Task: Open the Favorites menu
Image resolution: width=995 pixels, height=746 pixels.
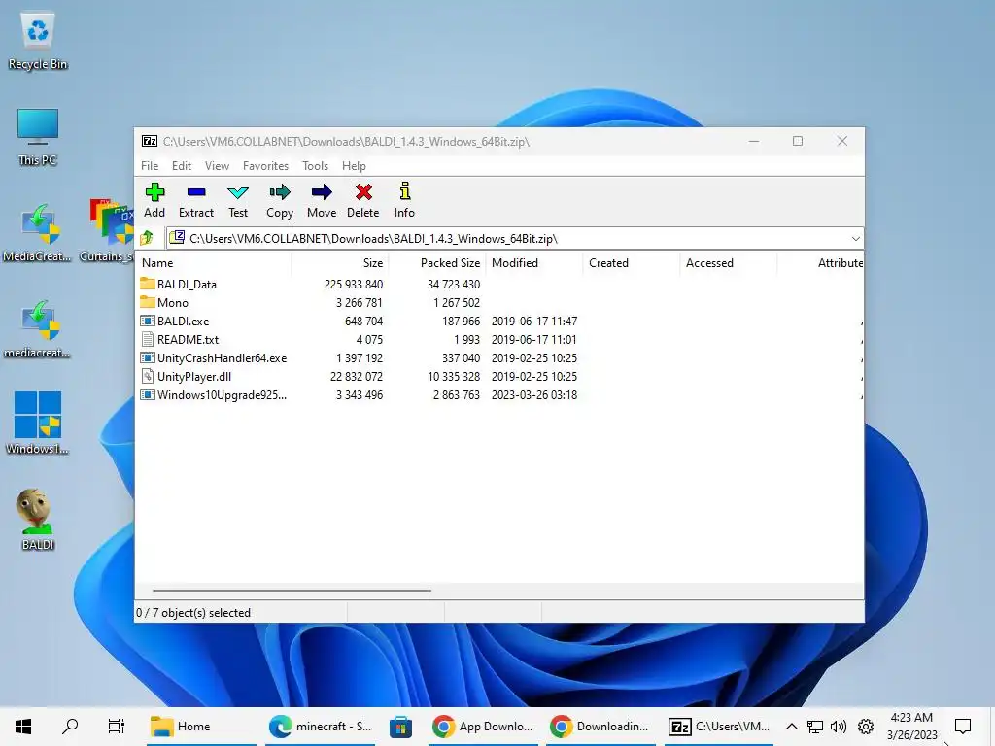Action: point(265,165)
